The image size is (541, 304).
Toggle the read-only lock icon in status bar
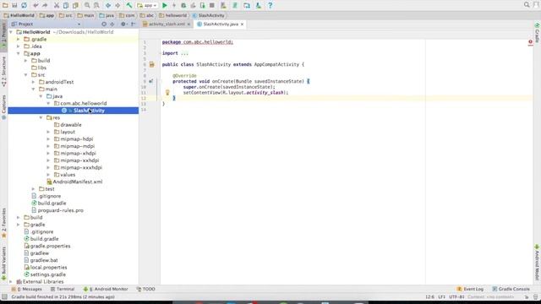click(x=527, y=296)
